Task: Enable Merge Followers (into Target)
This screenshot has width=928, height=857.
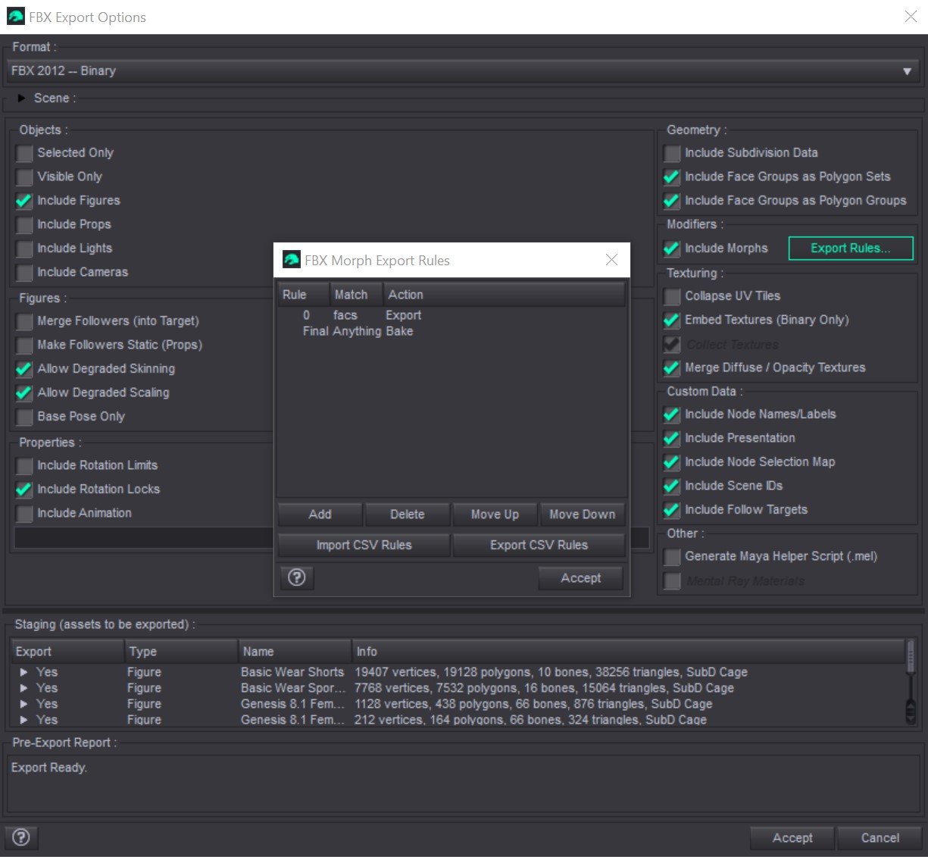Action: click(24, 321)
